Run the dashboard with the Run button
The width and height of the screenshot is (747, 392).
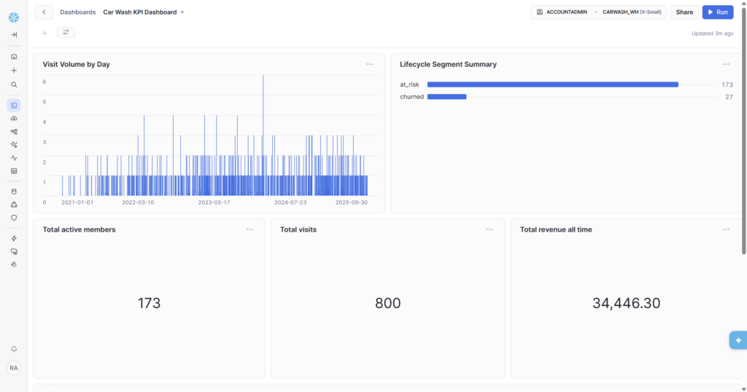717,12
